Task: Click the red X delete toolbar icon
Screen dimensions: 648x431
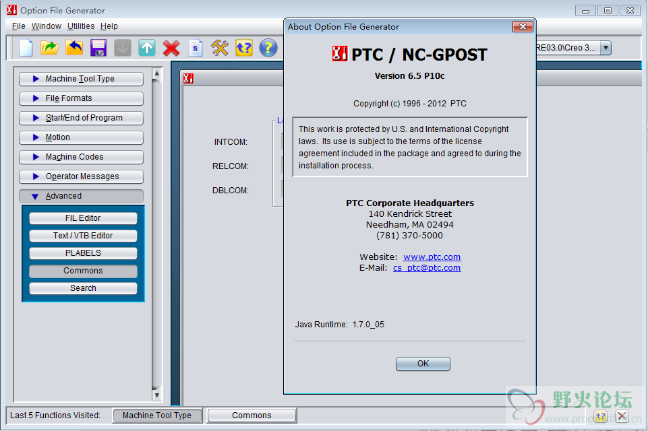Action: pos(171,48)
